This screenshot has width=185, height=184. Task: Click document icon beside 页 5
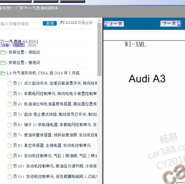[x=10, y=115]
